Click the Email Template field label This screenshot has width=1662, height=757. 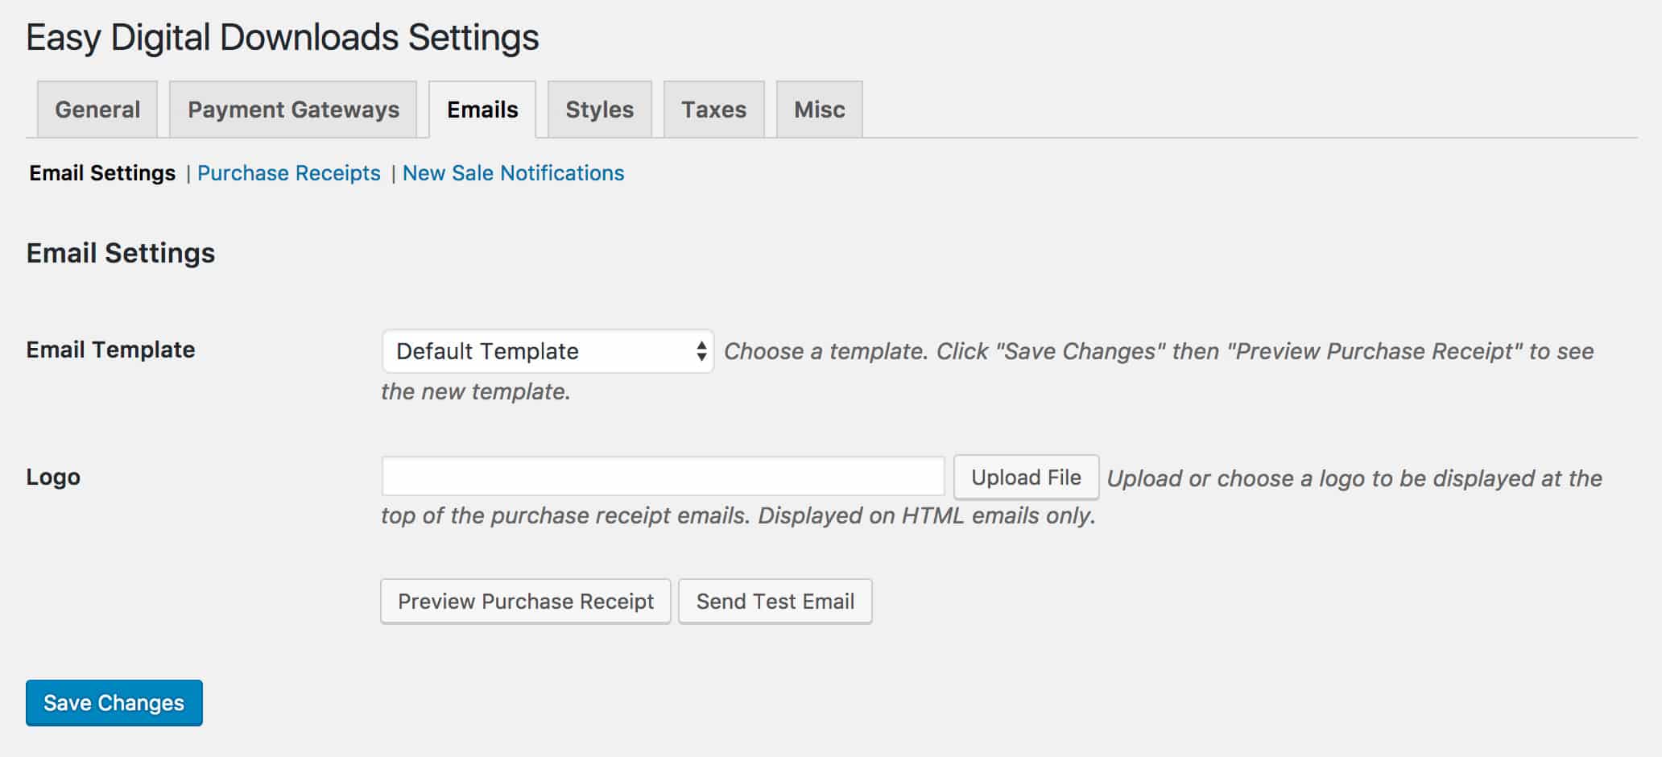[x=110, y=350]
